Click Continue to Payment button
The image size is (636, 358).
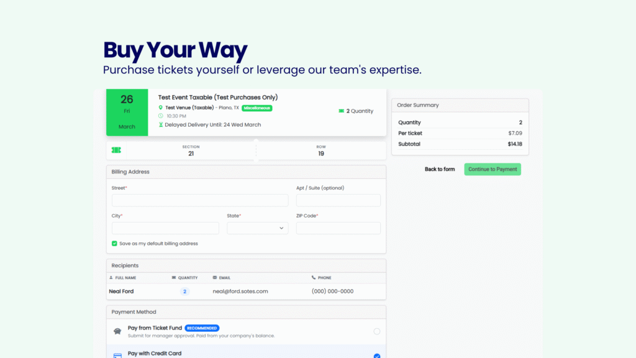coord(493,169)
